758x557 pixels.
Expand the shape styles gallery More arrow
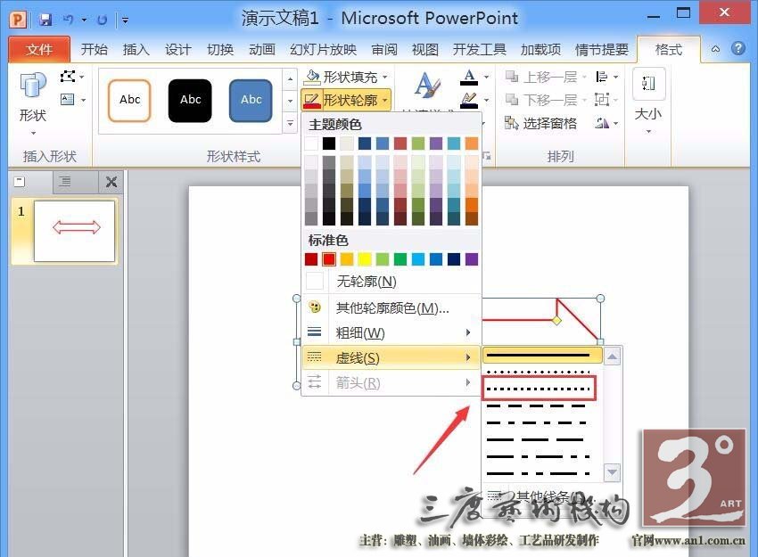tap(290, 123)
